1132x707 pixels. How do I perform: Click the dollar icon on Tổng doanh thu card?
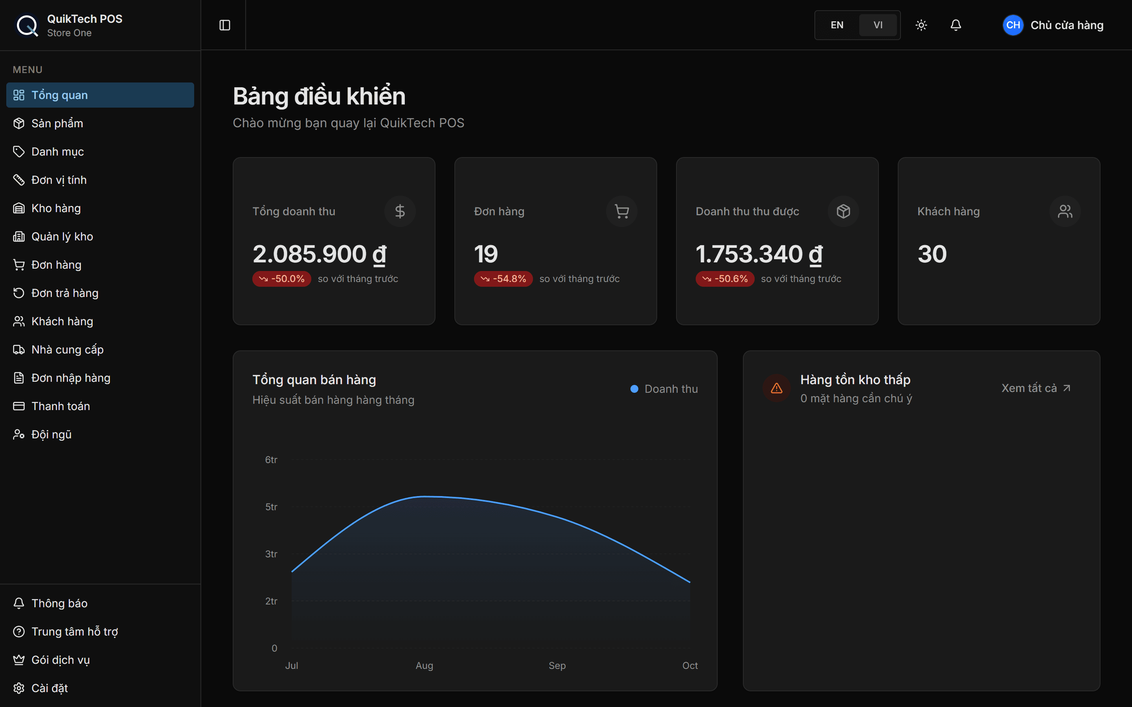(400, 211)
